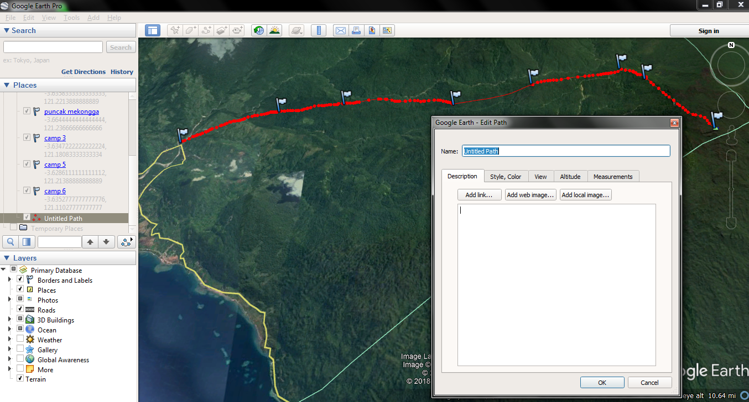Click the search input field
749x402 pixels.
coord(53,47)
